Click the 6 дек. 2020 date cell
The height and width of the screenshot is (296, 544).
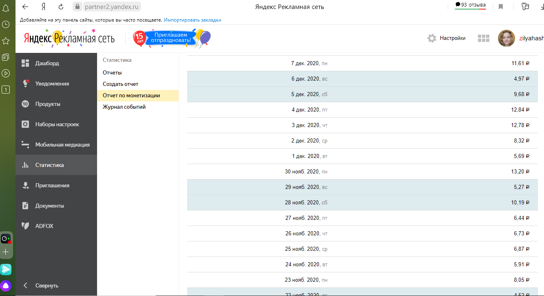pos(310,79)
